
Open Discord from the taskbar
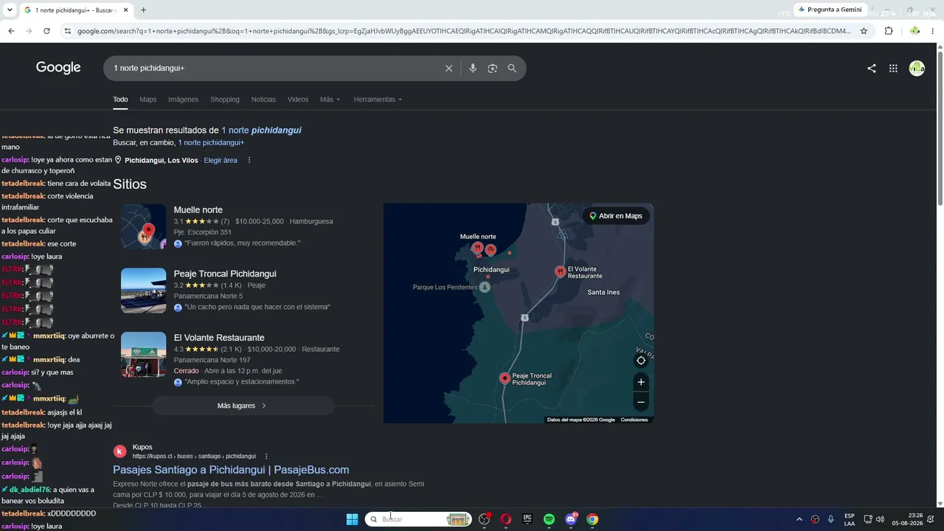tap(571, 519)
